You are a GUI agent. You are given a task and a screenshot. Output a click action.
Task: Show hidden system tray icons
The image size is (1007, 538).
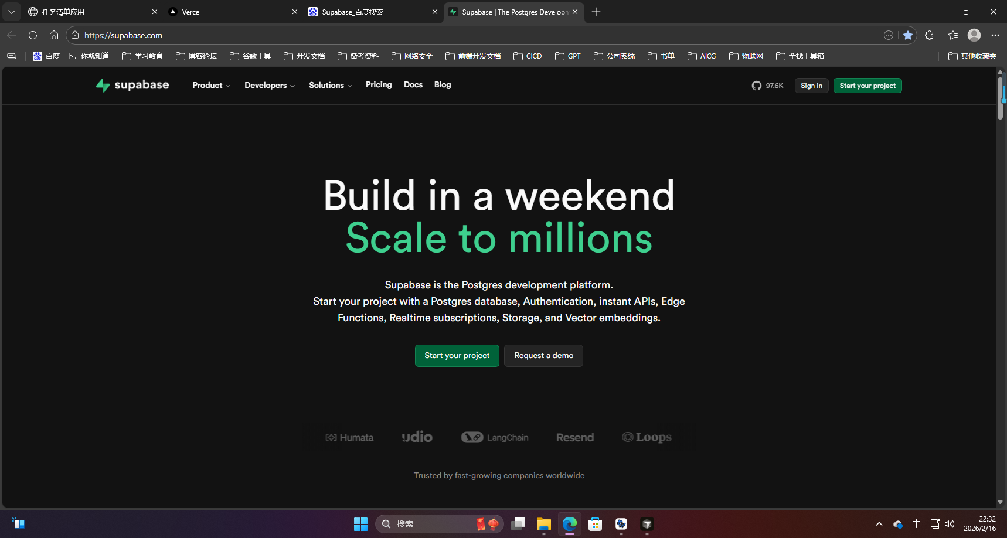pyautogui.click(x=879, y=524)
